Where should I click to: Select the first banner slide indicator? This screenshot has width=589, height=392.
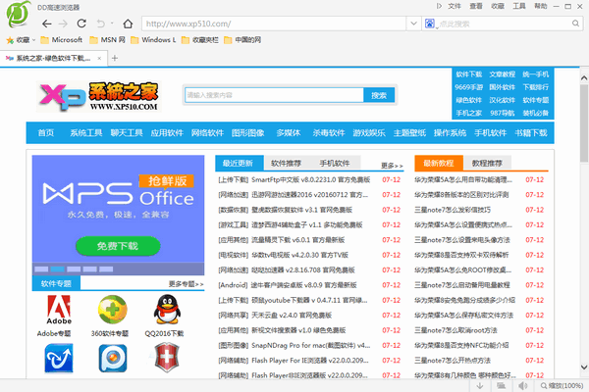point(41,269)
